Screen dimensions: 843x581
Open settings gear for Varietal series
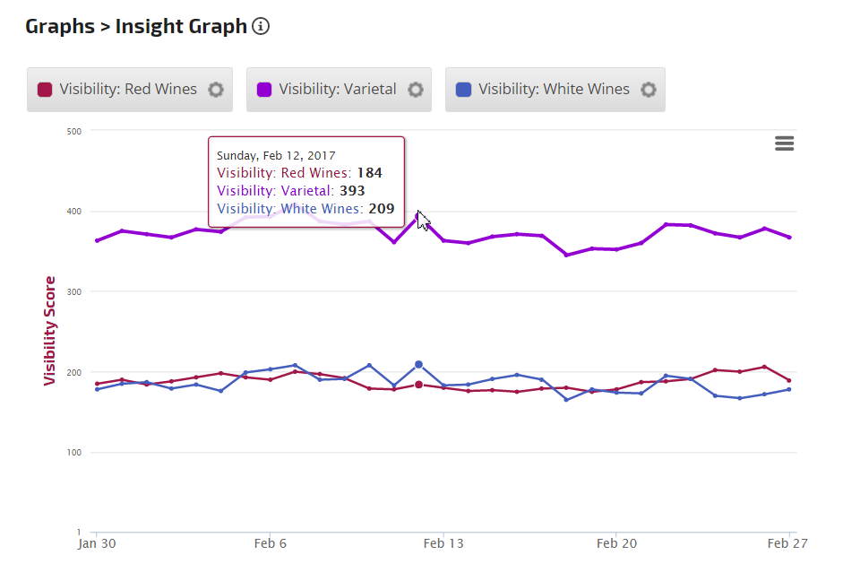(x=415, y=90)
